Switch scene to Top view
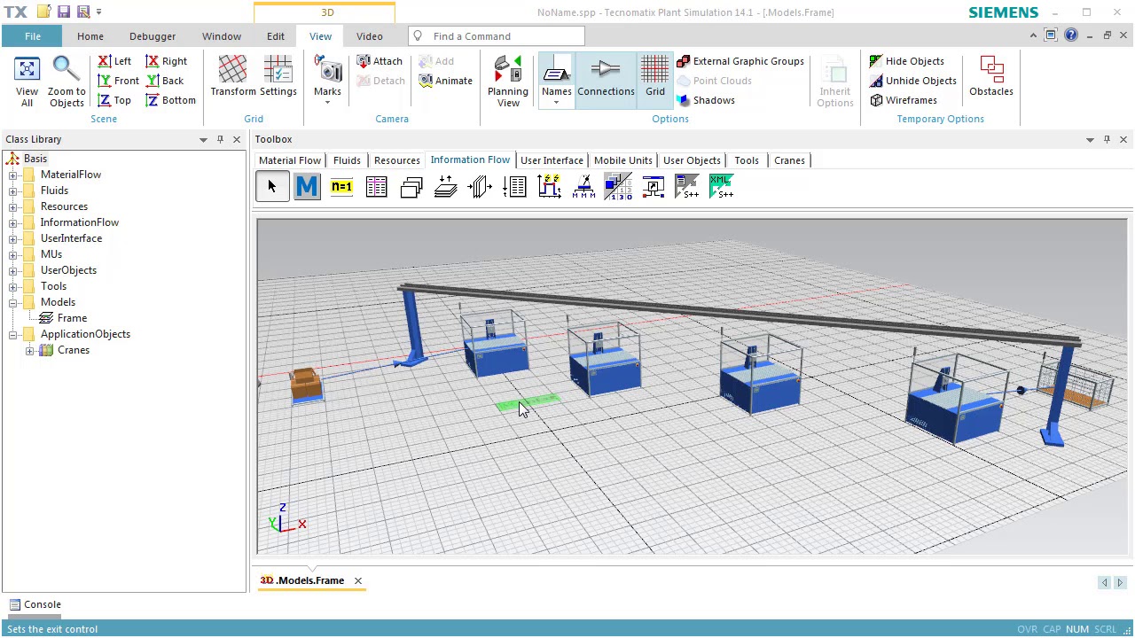Image resolution: width=1135 pixels, height=638 pixels. pos(114,100)
